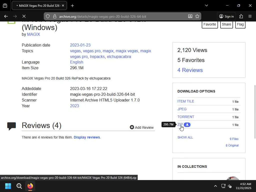Click the tracking protection shield icon
Screen dimensions: 256x192
[48, 16]
